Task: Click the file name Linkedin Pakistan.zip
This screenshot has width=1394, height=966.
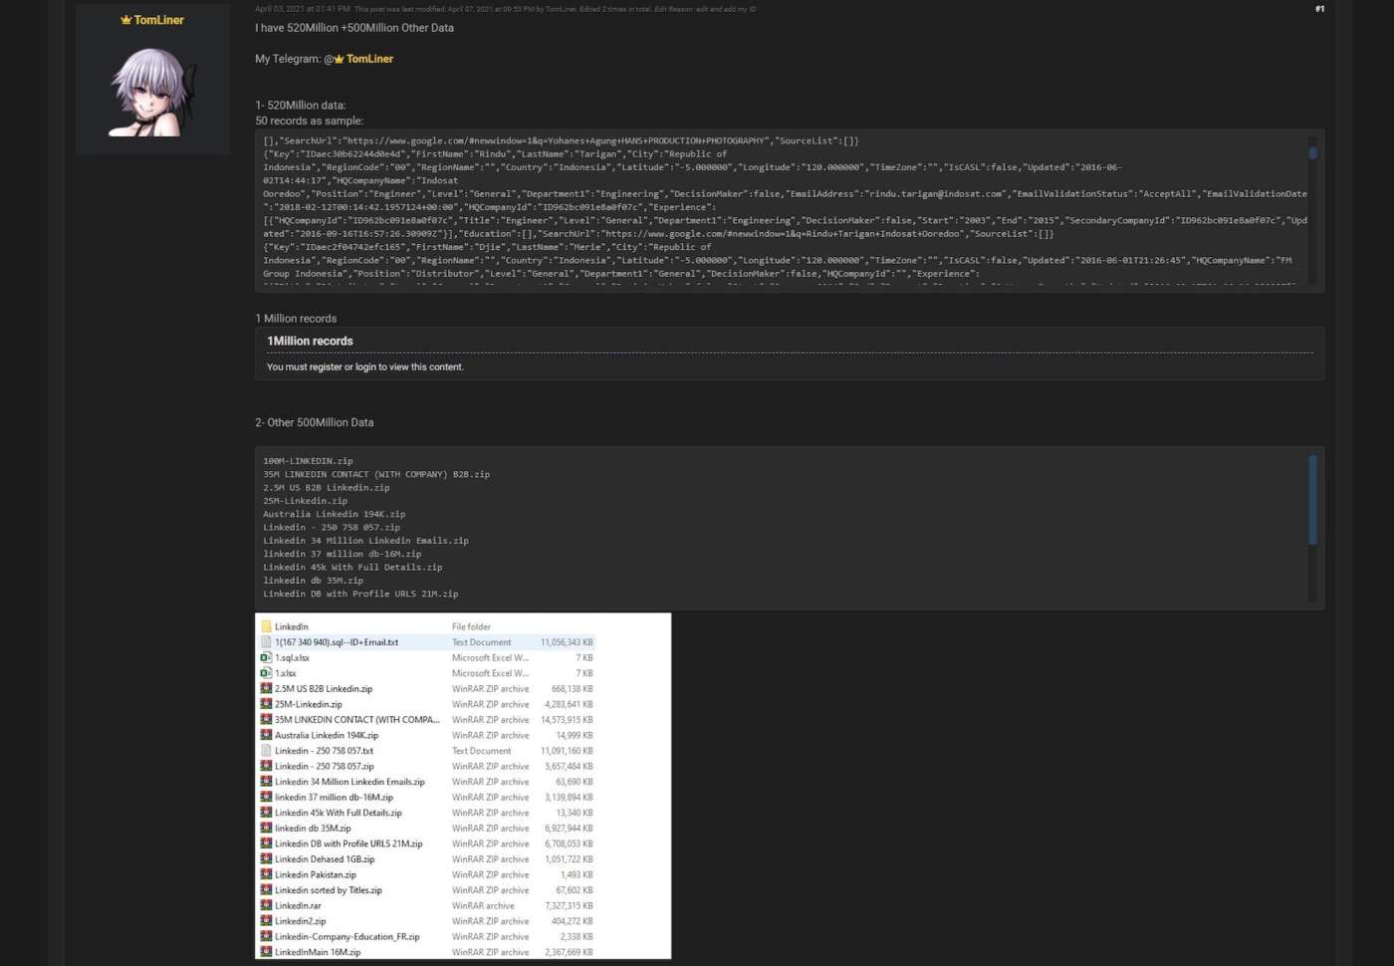Action: (x=316, y=874)
